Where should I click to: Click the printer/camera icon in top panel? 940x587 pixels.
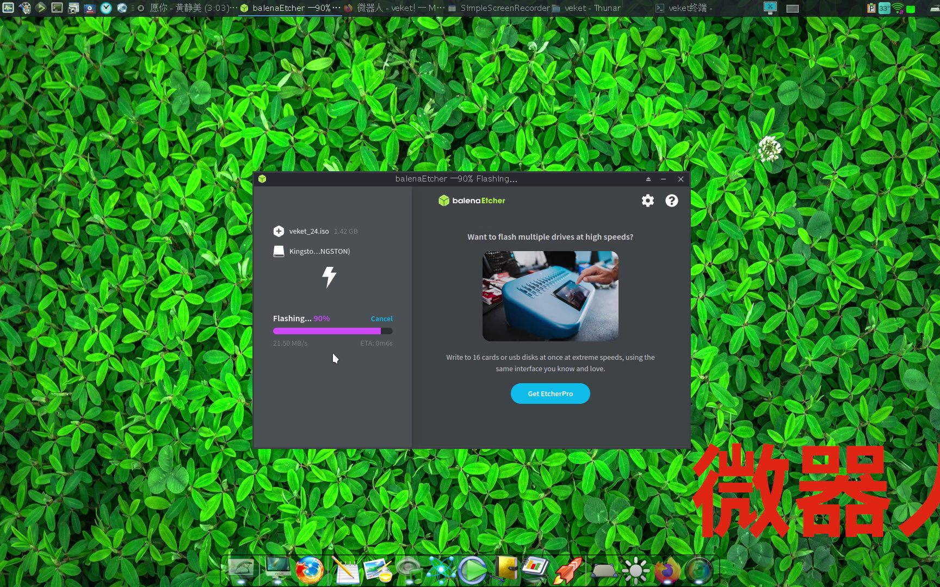[x=73, y=8]
